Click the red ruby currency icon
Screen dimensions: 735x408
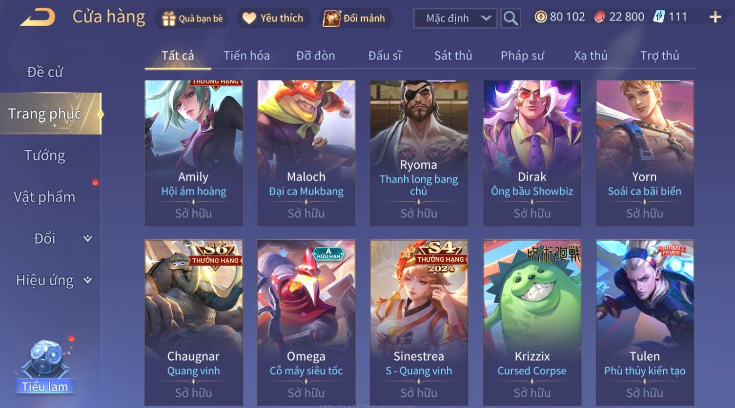click(x=600, y=17)
